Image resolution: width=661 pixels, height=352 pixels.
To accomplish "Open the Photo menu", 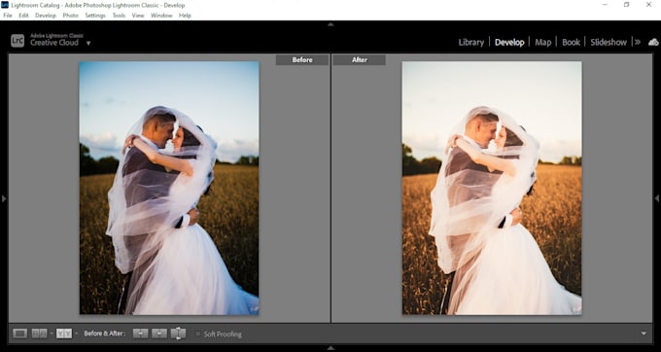I will 70,16.
